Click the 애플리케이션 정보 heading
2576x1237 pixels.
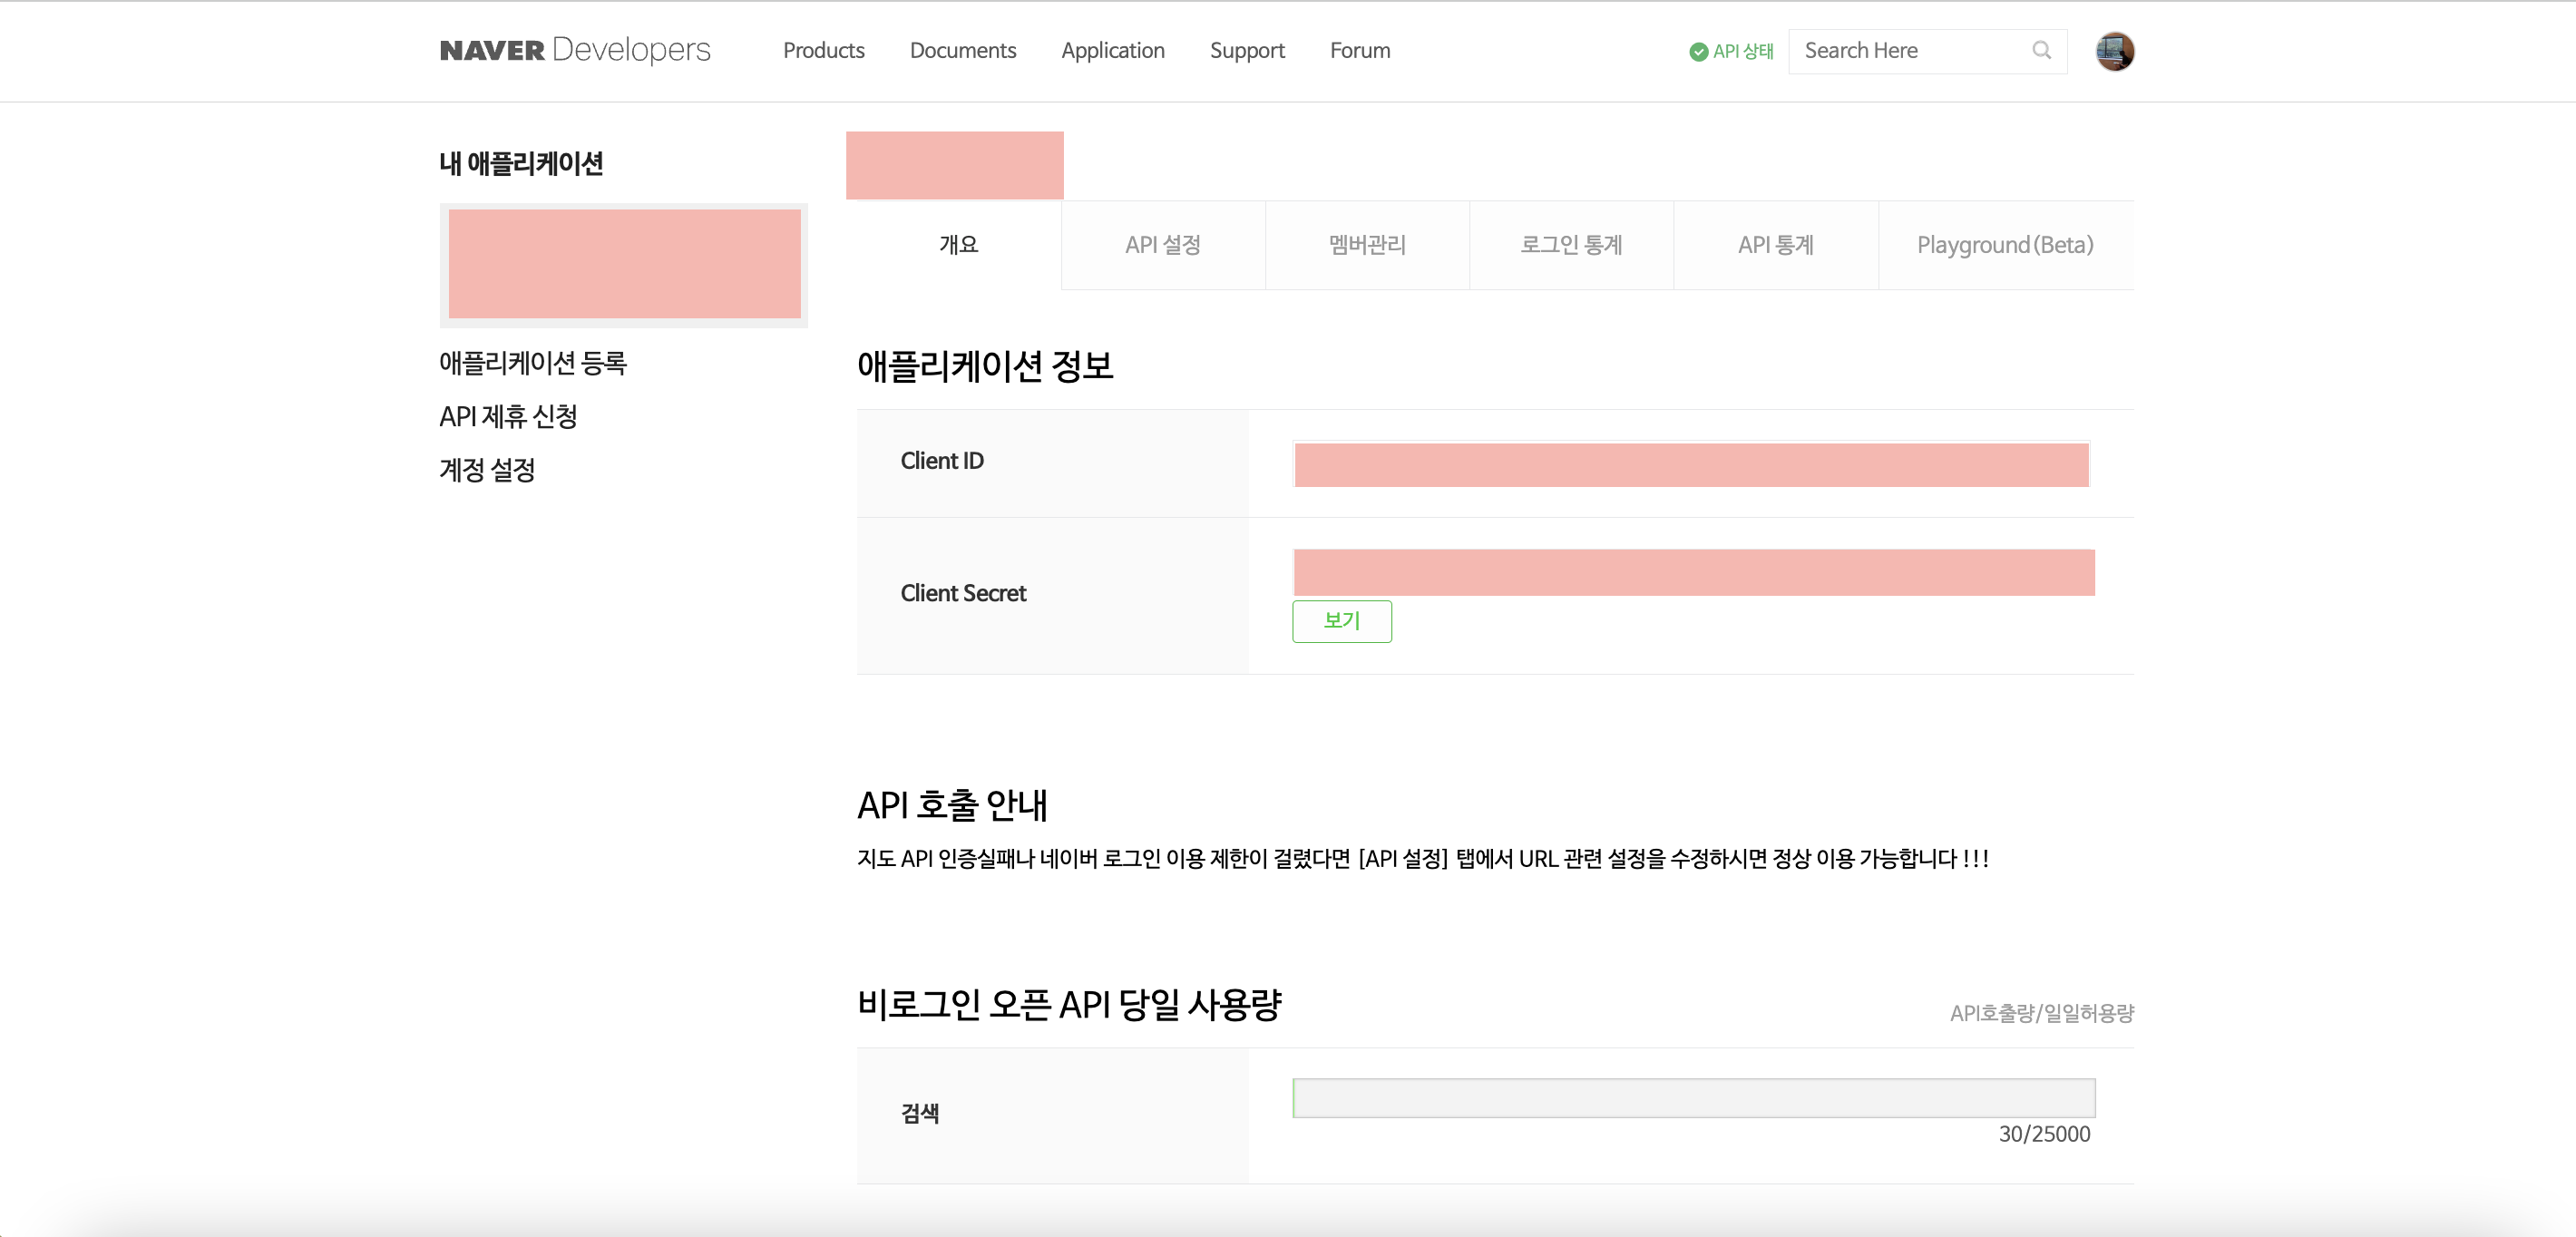click(985, 366)
